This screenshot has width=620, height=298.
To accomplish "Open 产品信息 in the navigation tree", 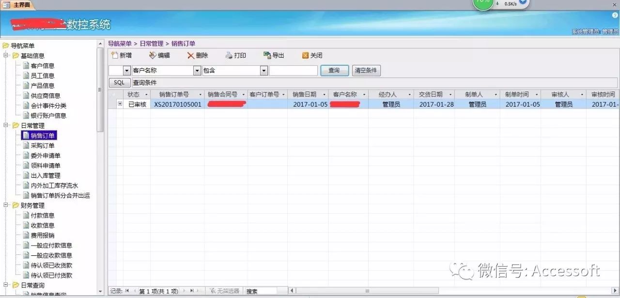I will [43, 86].
